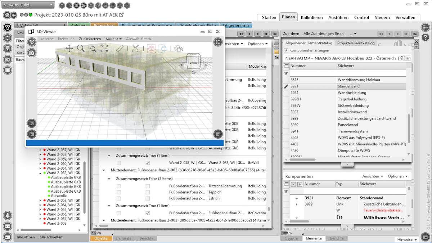Collapse 'Zusammengesetzt: False (3 items)' group
Screen dimensions: 432x243
[109, 179]
